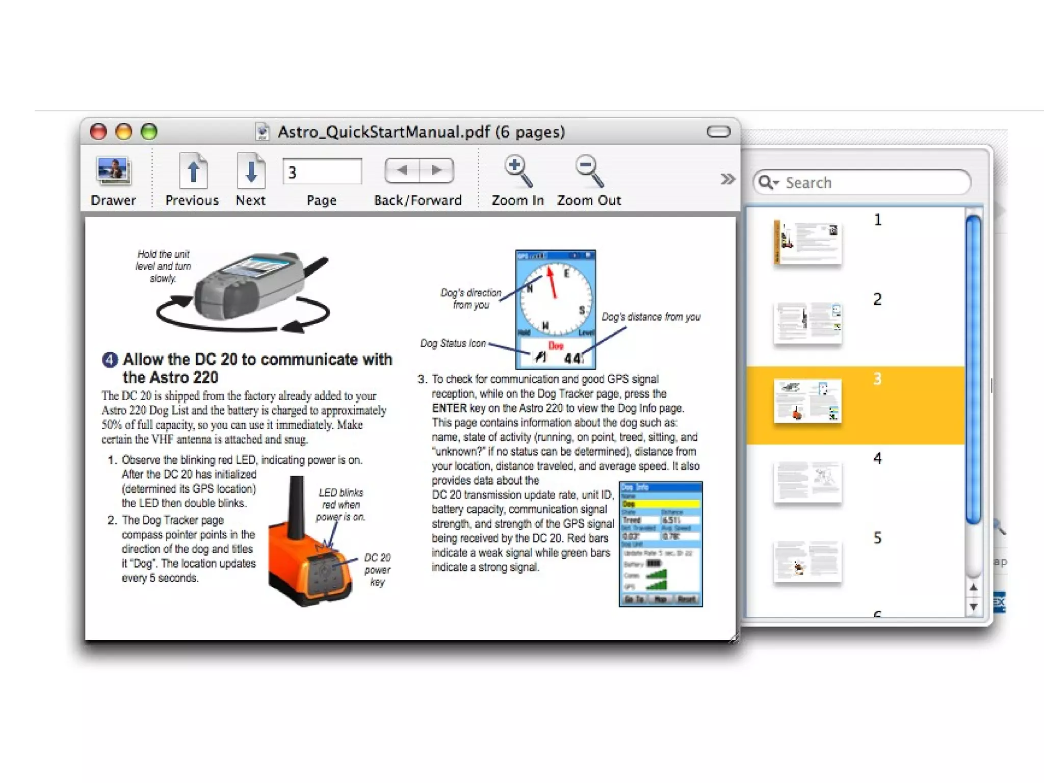The width and height of the screenshot is (1044, 783).
Task: Click the PDF document title icon
Action: [263, 132]
